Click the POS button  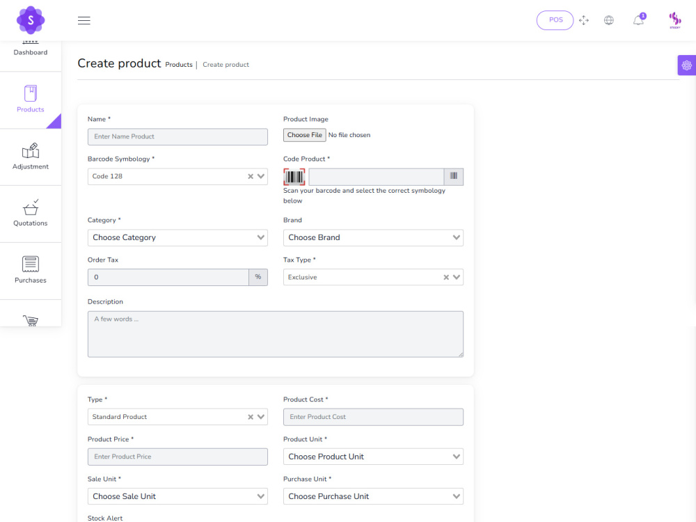[x=555, y=20]
